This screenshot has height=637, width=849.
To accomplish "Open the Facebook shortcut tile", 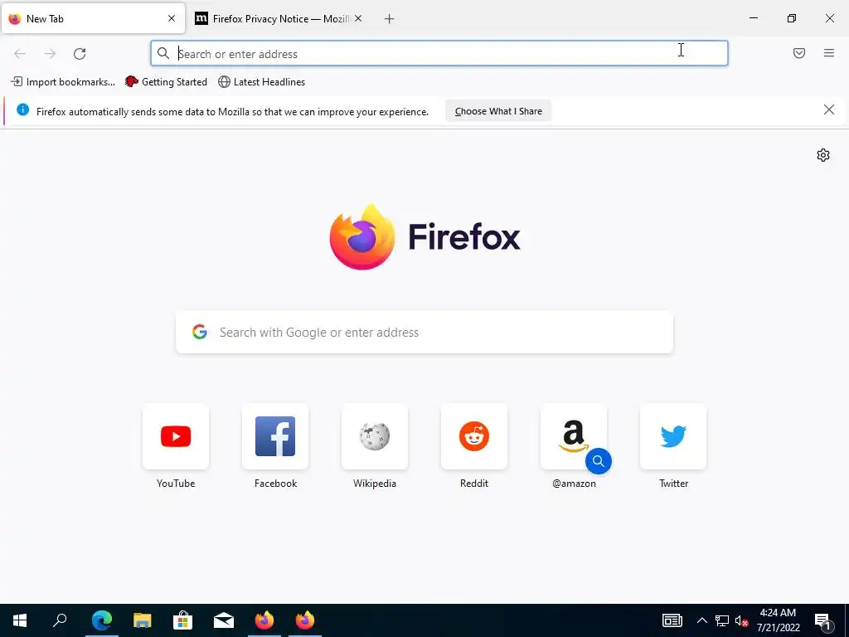I will click(x=275, y=436).
